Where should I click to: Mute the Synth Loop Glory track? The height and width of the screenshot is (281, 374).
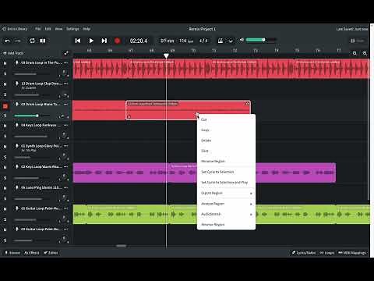(x=5, y=147)
